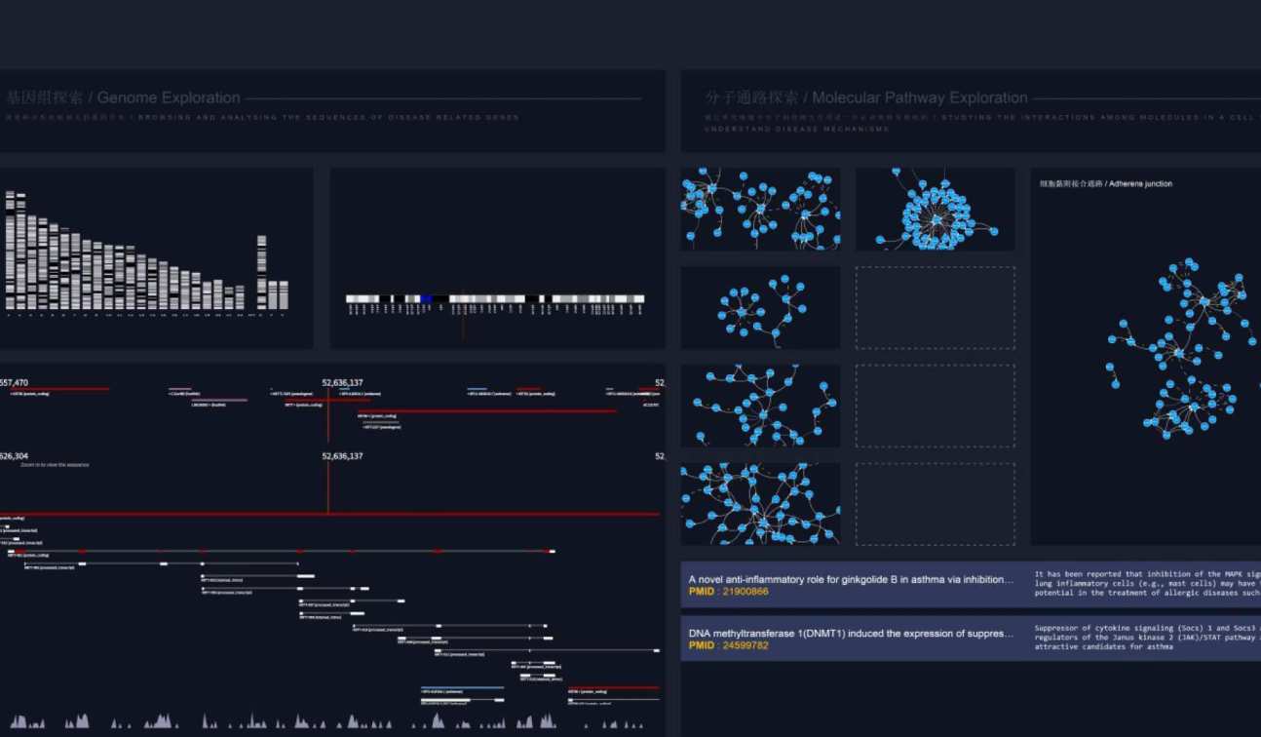Screen dimensions: 1261x737
Task: Select the radial circular pathway network thumbnail
Action: click(x=935, y=209)
